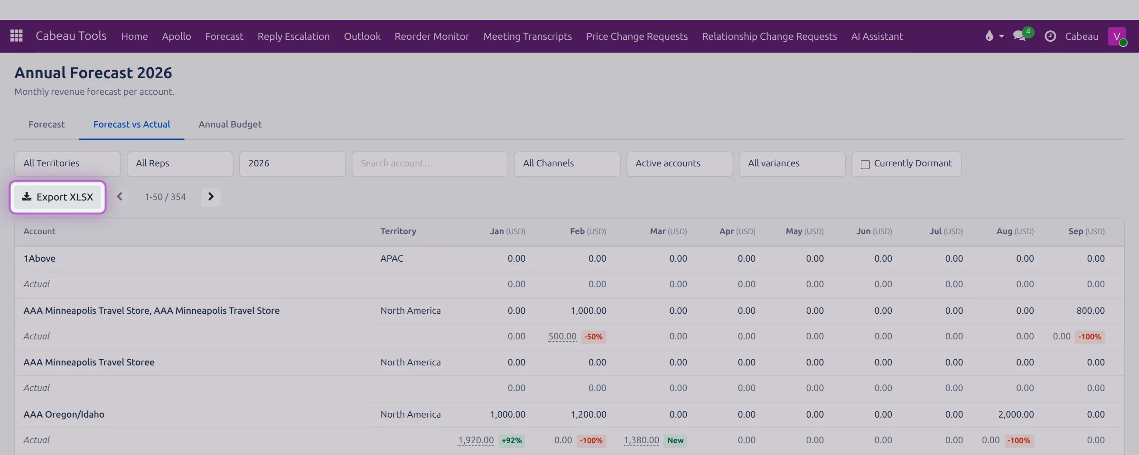Click Export XLSX download button
This screenshot has width=1139, height=455.
[57, 197]
